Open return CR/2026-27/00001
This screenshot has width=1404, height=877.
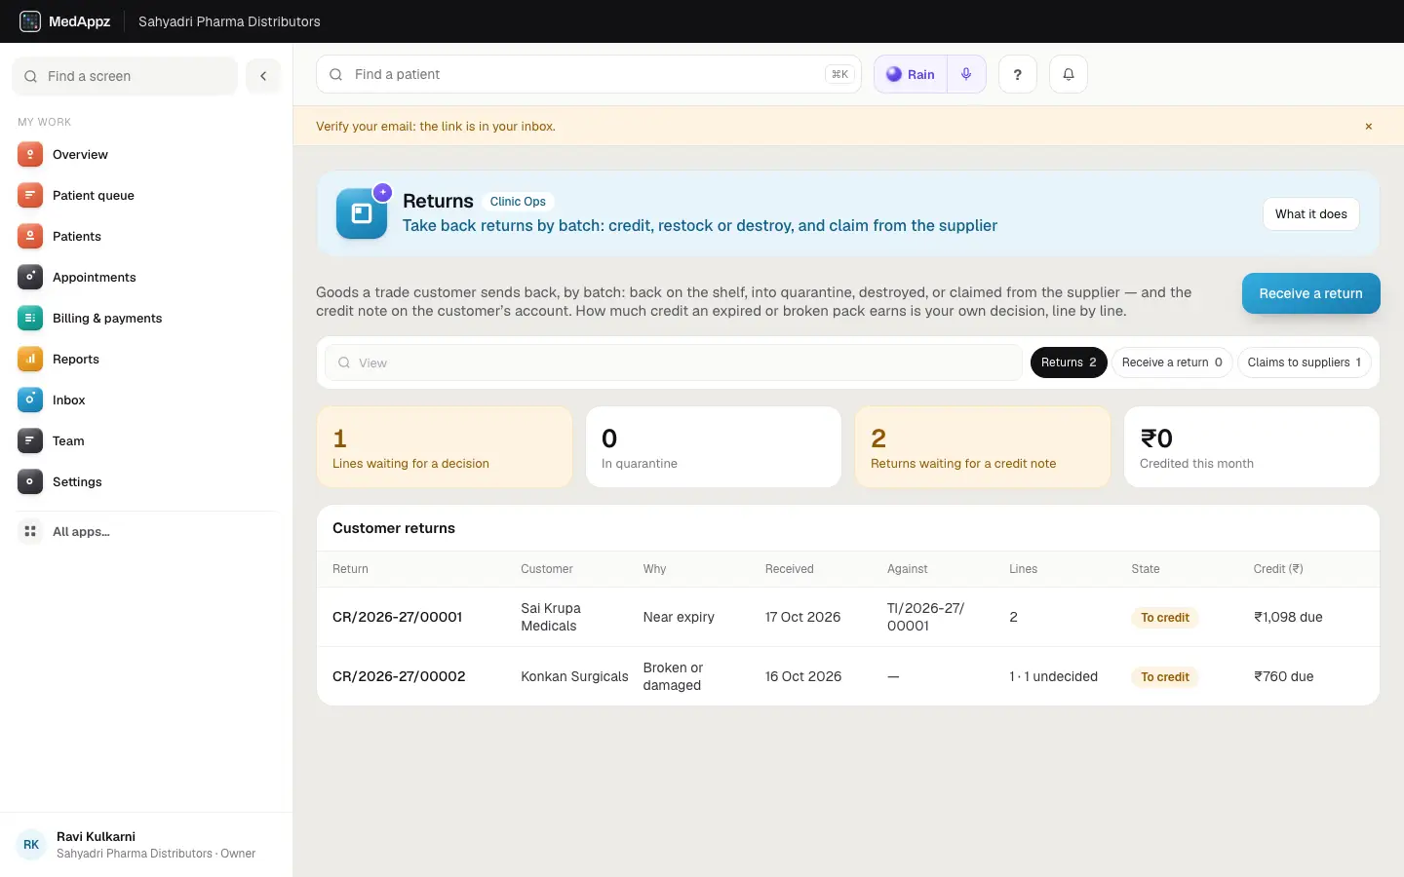398,617
